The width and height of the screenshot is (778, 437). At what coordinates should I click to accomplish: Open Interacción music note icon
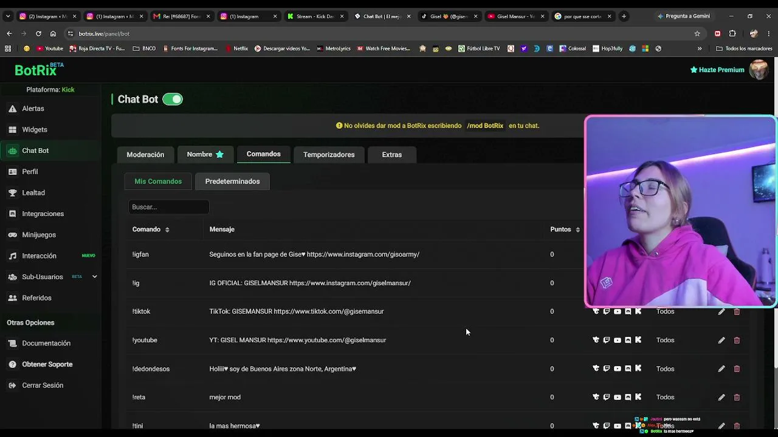click(x=12, y=256)
